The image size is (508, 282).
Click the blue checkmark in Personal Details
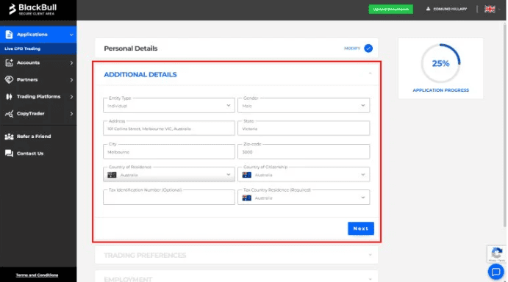[368, 48]
